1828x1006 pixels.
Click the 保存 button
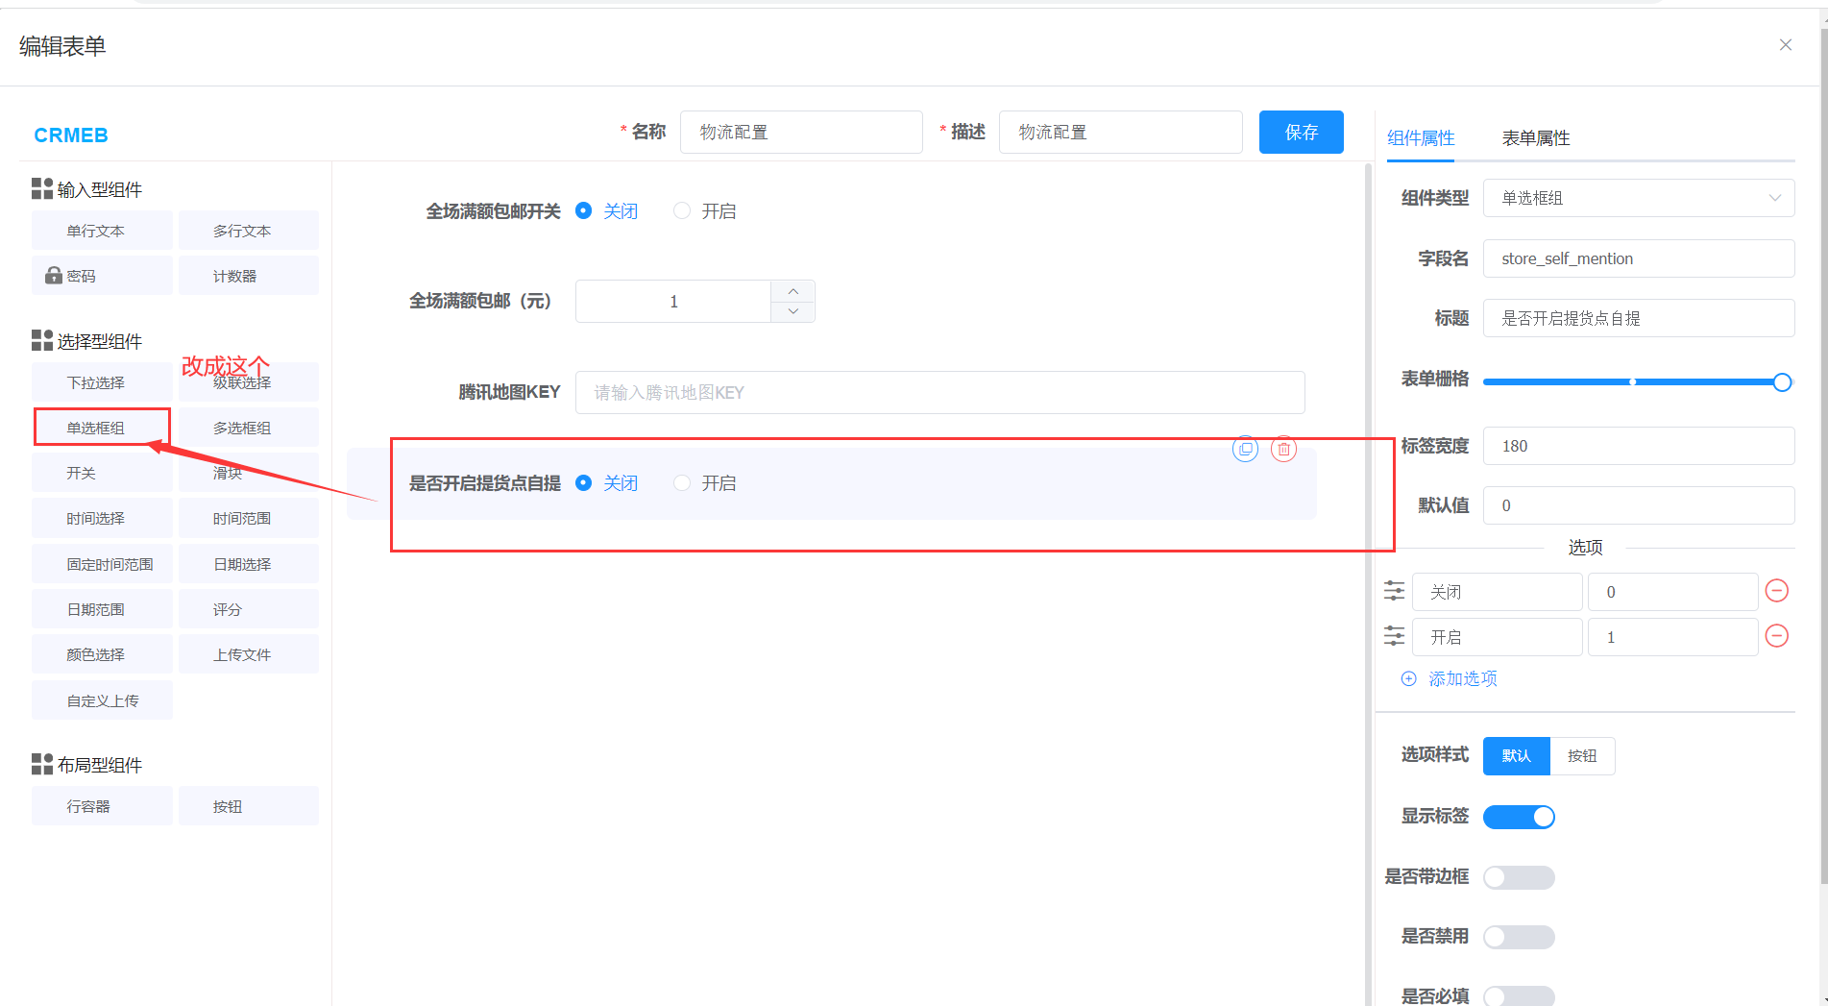coord(1302,132)
